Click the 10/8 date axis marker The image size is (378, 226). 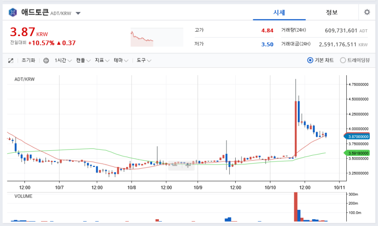pyautogui.click(x=132, y=187)
